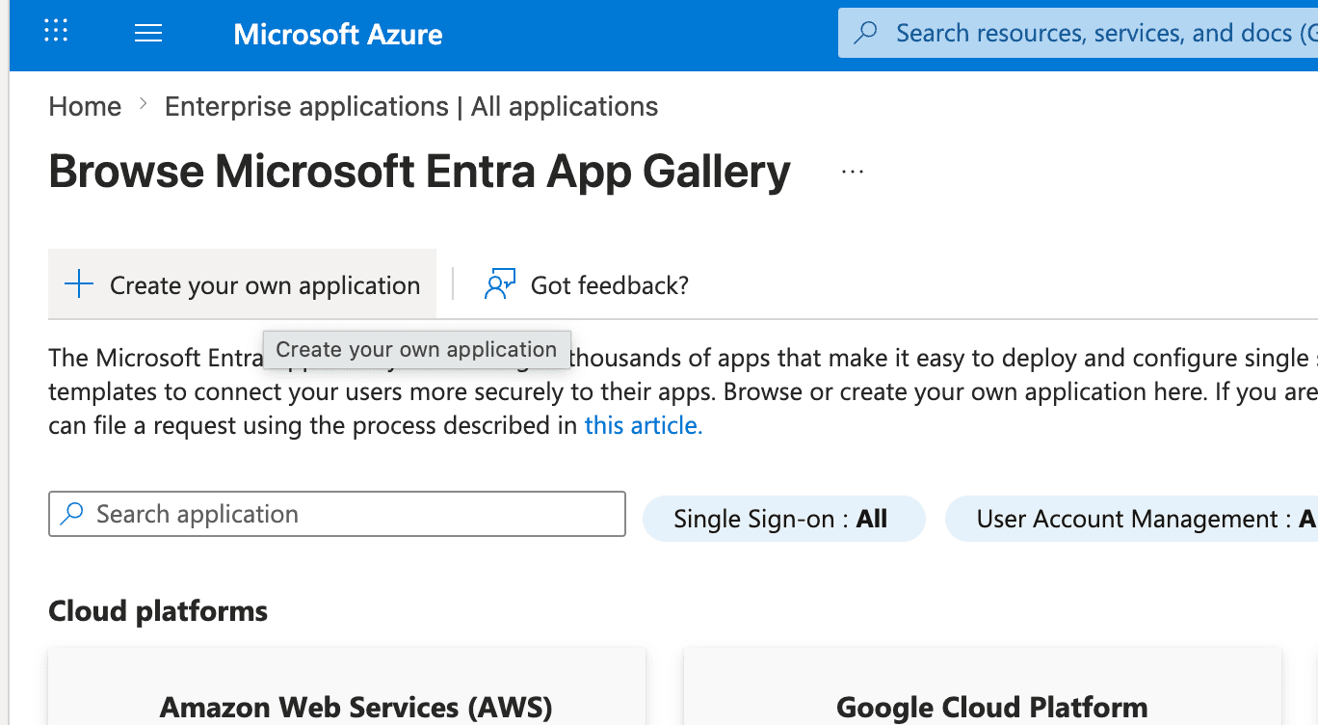This screenshot has width=1318, height=725.
Task: Select the Google Cloud Platform card
Action: click(x=983, y=686)
